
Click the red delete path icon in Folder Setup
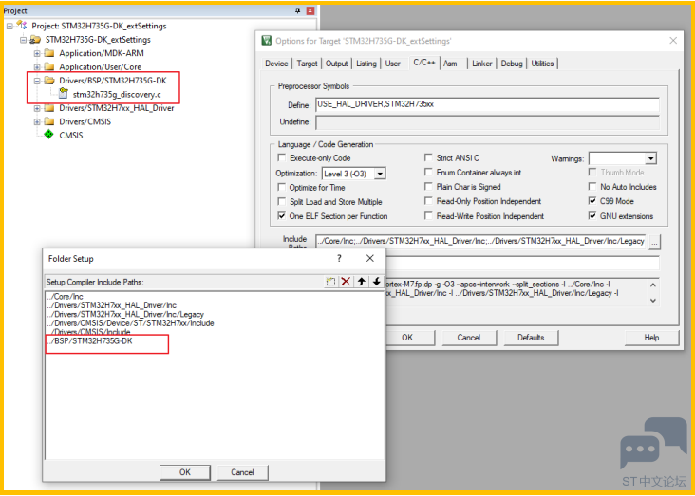pos(346,282)
